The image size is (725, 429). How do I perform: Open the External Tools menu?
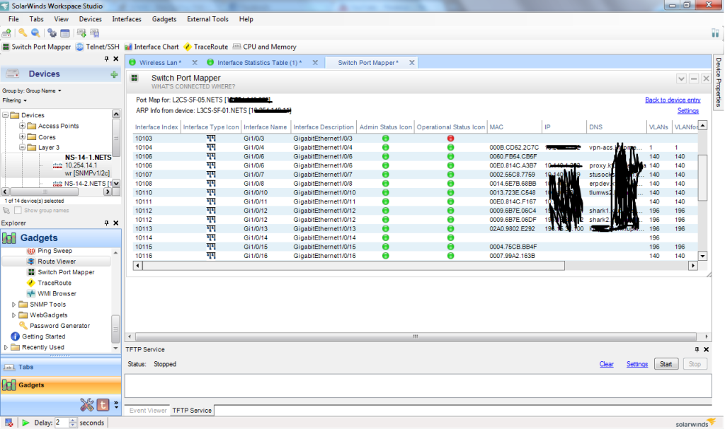click(x=207, y=19)
